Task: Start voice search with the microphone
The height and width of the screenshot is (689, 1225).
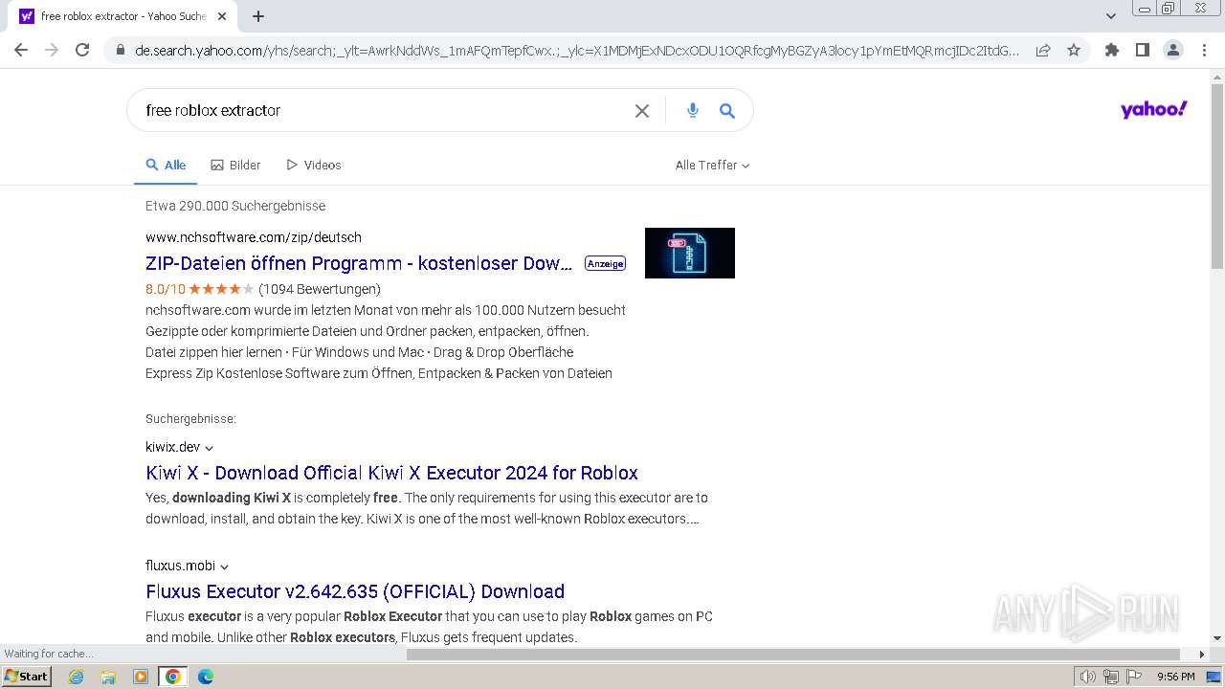Action: click(x=693, y=111)
